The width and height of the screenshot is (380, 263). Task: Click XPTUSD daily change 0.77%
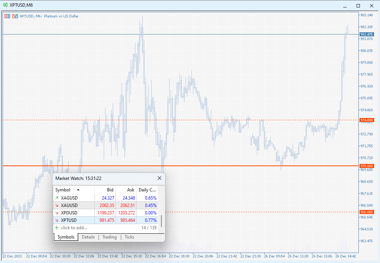(151, 220)
